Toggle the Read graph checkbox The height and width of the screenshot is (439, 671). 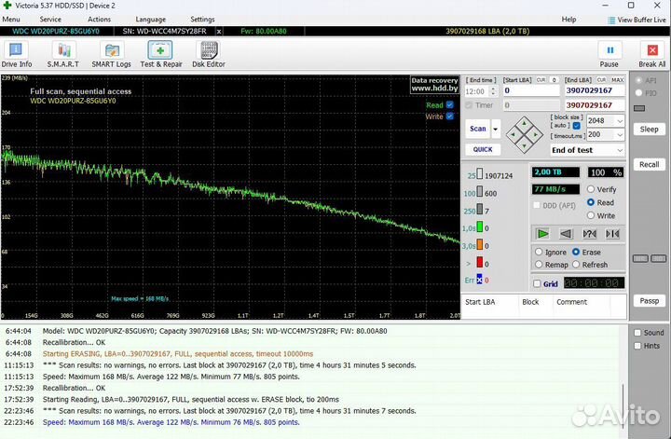click(450, 105)
